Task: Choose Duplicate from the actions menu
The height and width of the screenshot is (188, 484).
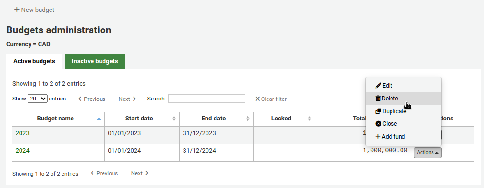Action: pyautogui.click(x=403, y=111)
